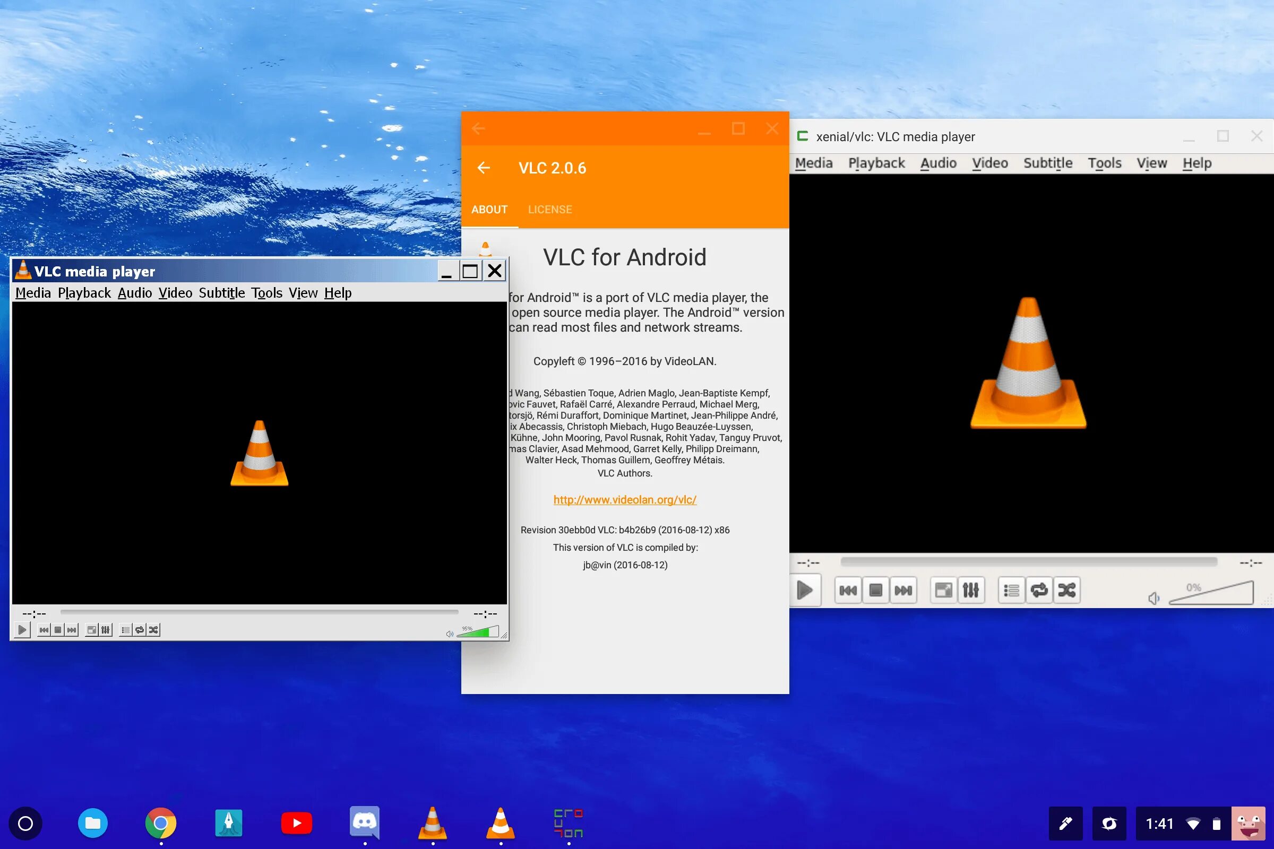
Task: Click the green volume slider at 95%
Action: 479,633
